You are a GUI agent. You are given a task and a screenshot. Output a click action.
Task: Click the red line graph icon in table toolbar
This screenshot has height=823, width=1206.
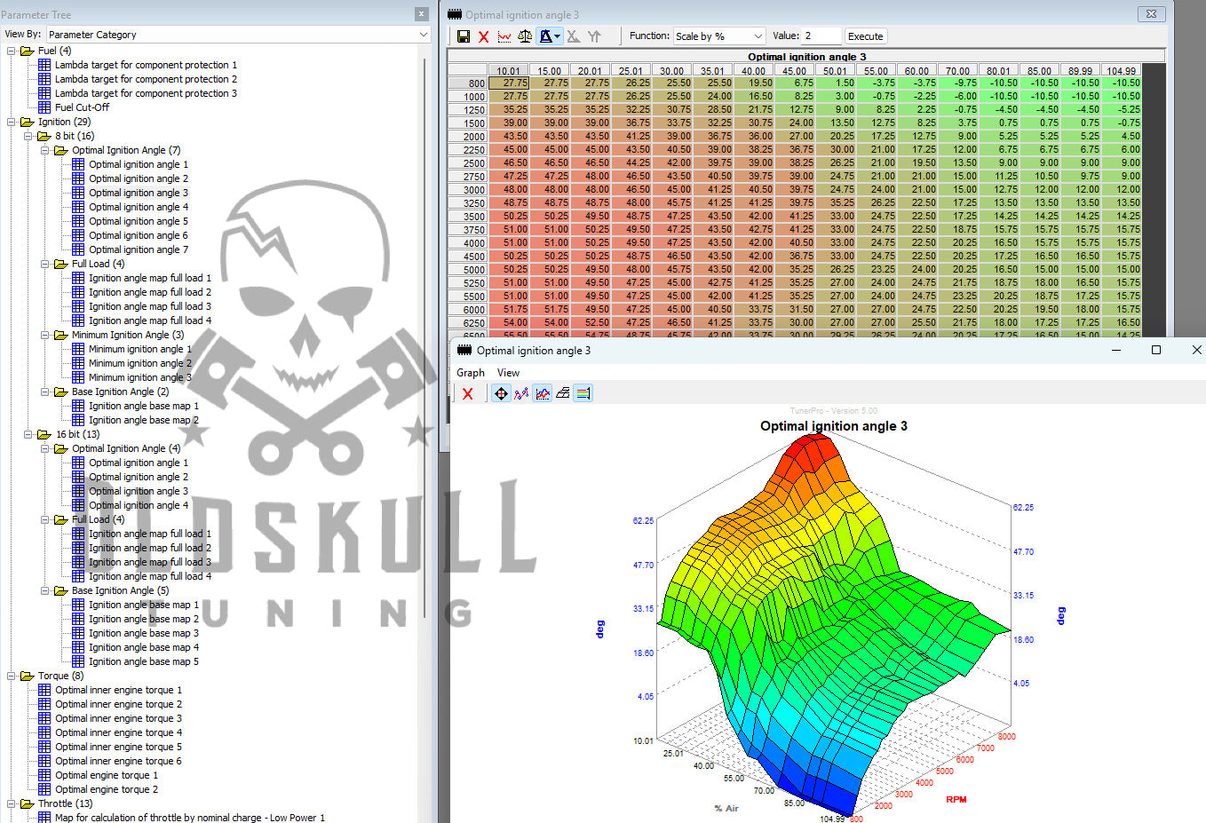pos(504,36)
